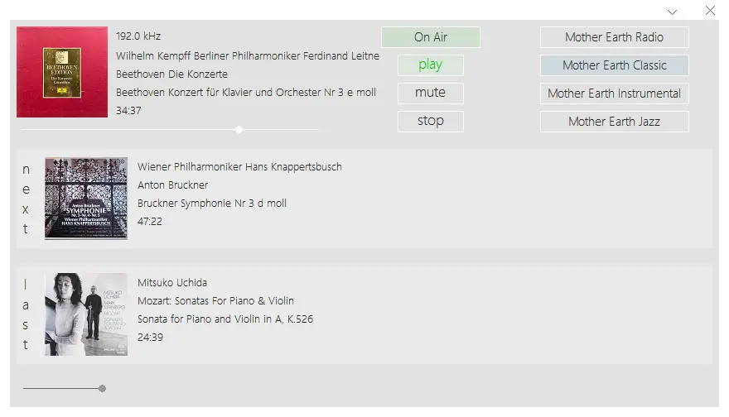Mute the radio stream

coord(430,93)
